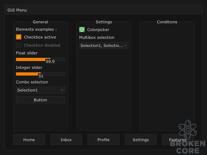The width and height of the screenshot is (207, 155).
Task: Click the Button under Combo selection
Action: click(x=41, y=100)
